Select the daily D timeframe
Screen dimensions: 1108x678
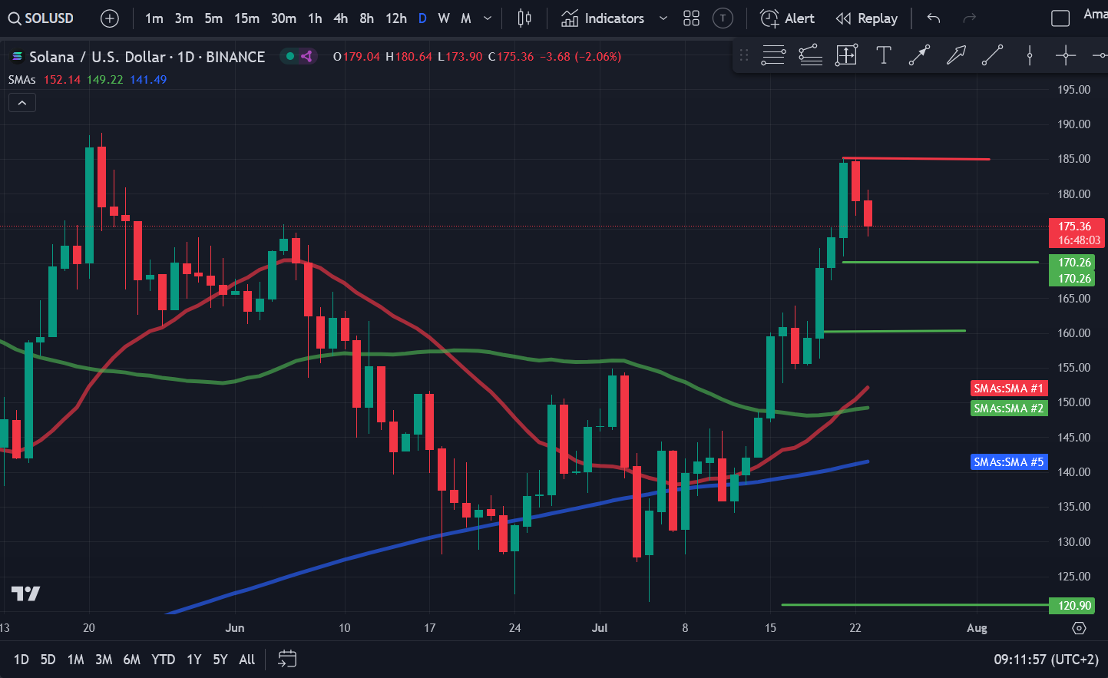pos(422,18)
